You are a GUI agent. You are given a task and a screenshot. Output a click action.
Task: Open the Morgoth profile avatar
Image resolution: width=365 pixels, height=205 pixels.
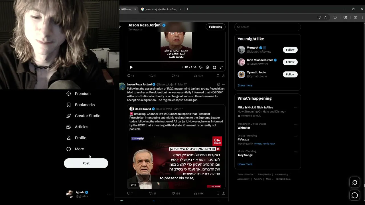pos(241,50)
